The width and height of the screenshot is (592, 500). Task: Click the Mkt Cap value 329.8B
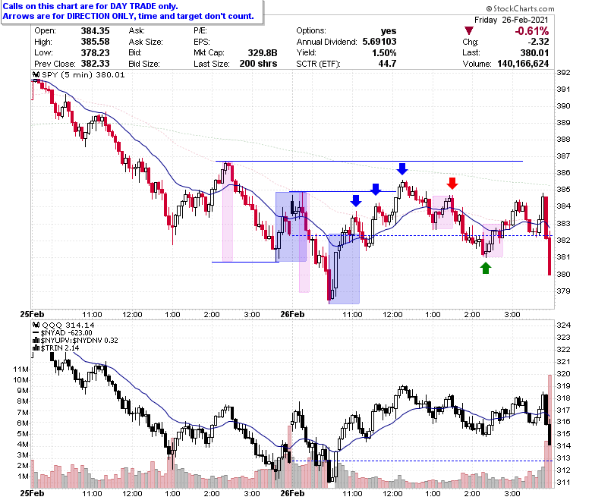263,53
